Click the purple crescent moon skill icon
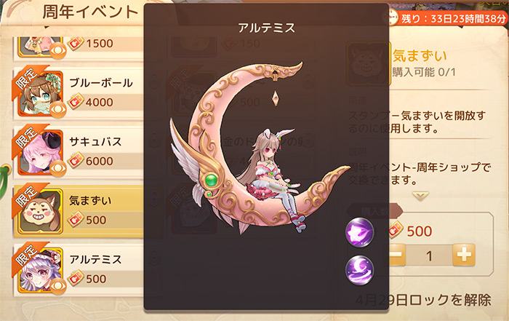This screenshot has height=321, width=509. (x=359, y=270)
